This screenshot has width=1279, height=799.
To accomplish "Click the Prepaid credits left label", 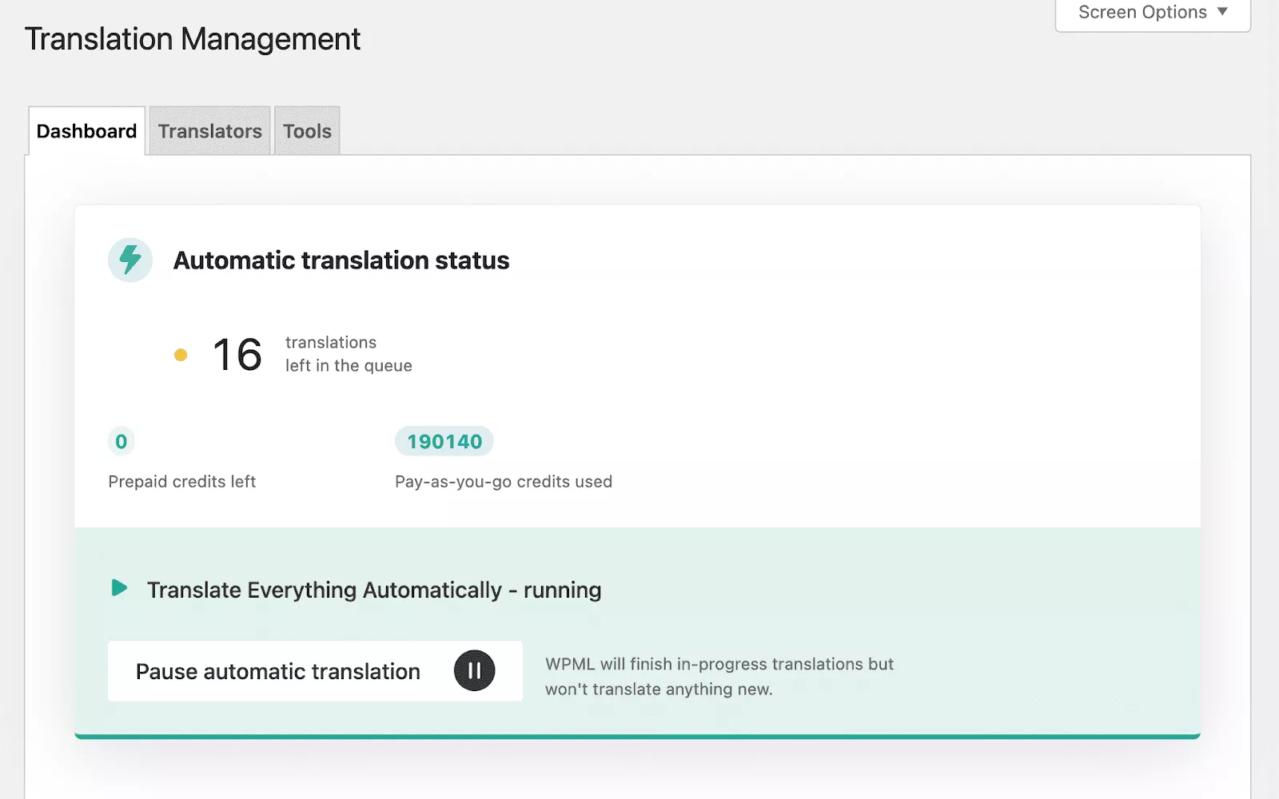I will pyautogui.click(x=182, y=482).
